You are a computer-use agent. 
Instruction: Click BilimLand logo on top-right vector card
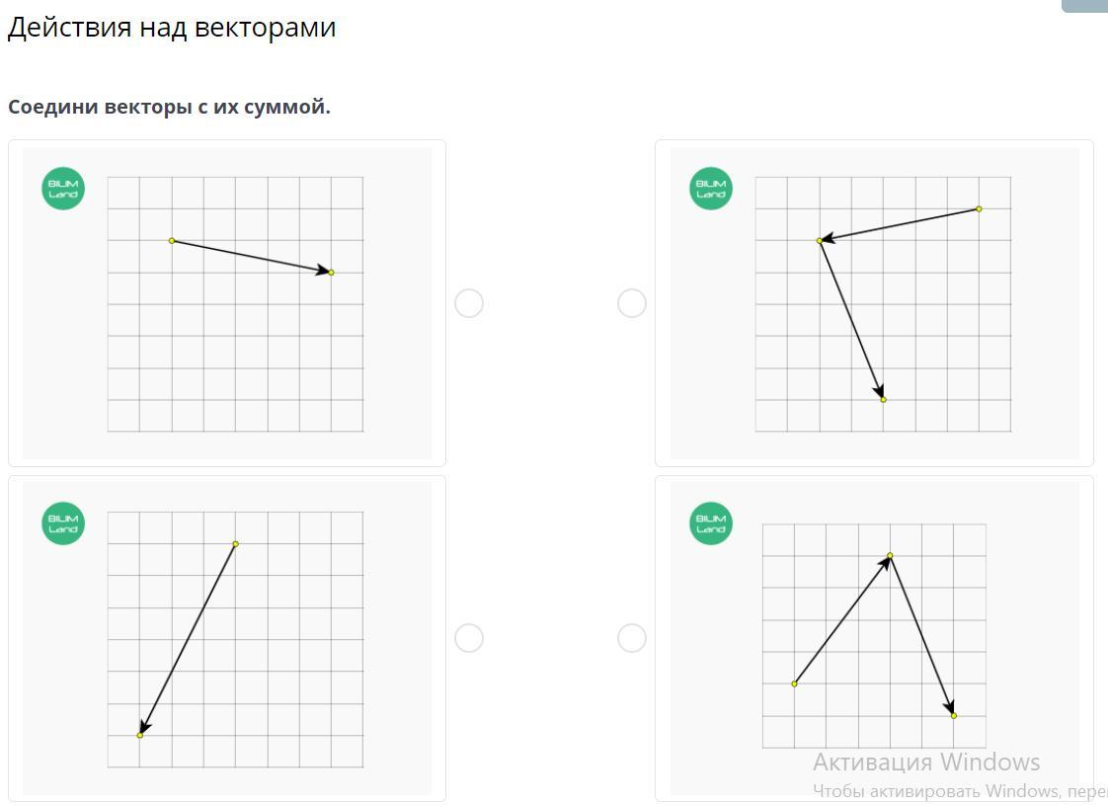[711, 189]
